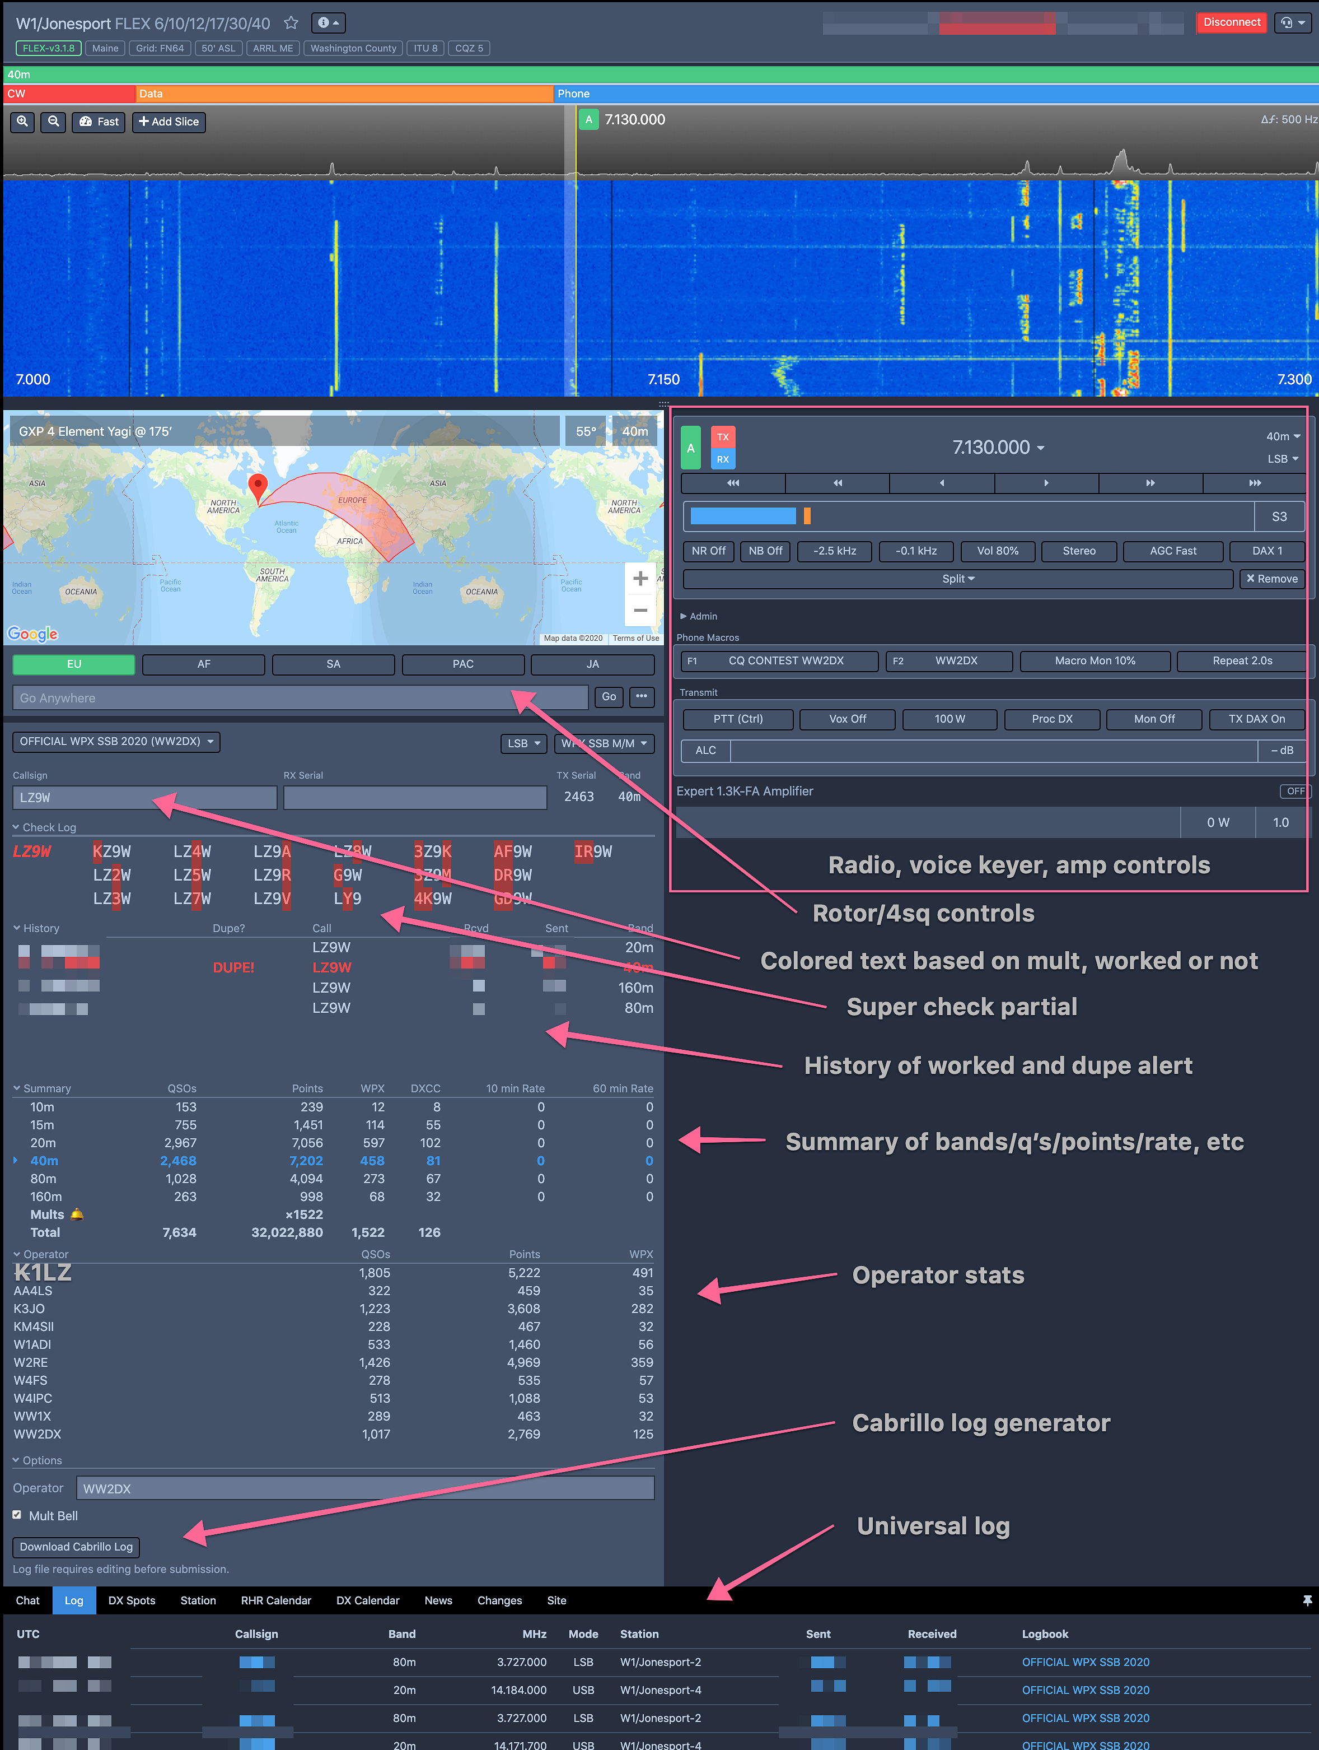
Task: Toggle the amplifier OFF switch
Action: pyautogui.click(x=1294, y=791)
